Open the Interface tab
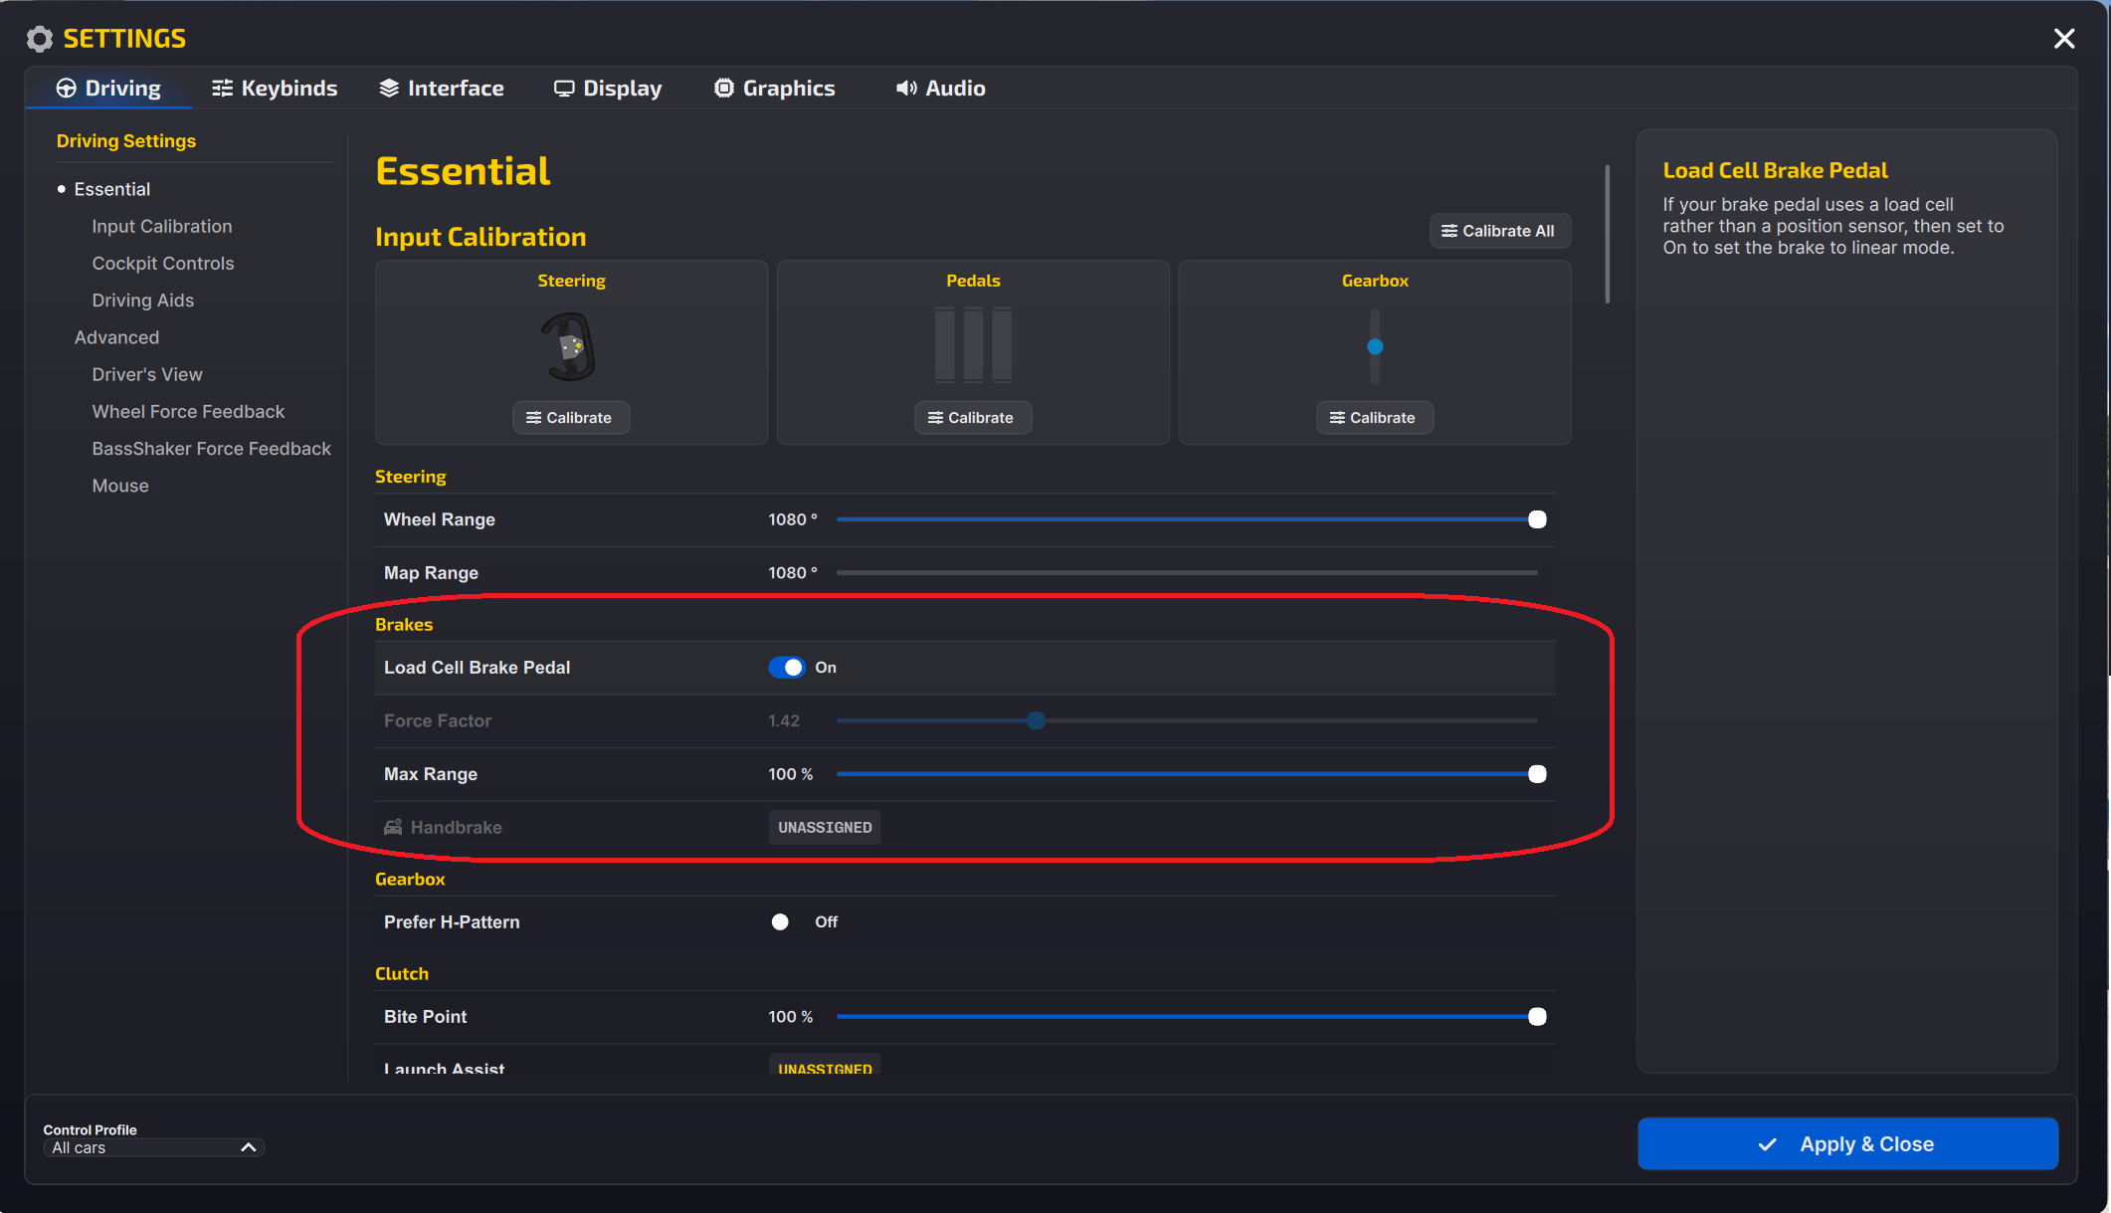The height and width of the screenshot is (1213, 2111). coord(442,88)
